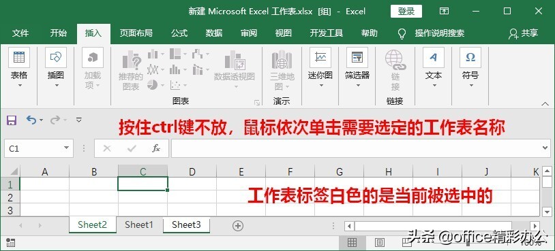The height and width of the screenshot is (251, 555).
Task: Click the lightbulb tell-me icon
Action: pyautogui.click(x=402, y=33)
